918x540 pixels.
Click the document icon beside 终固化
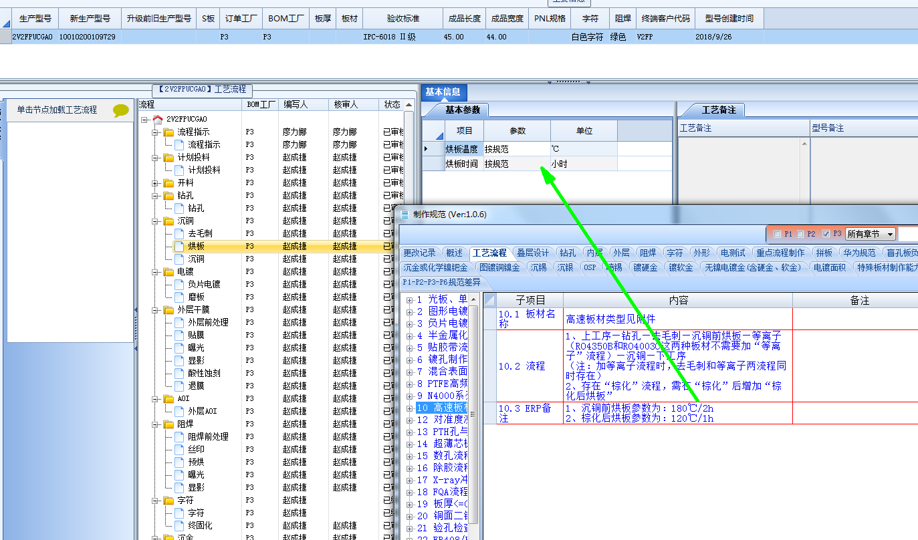179,525
